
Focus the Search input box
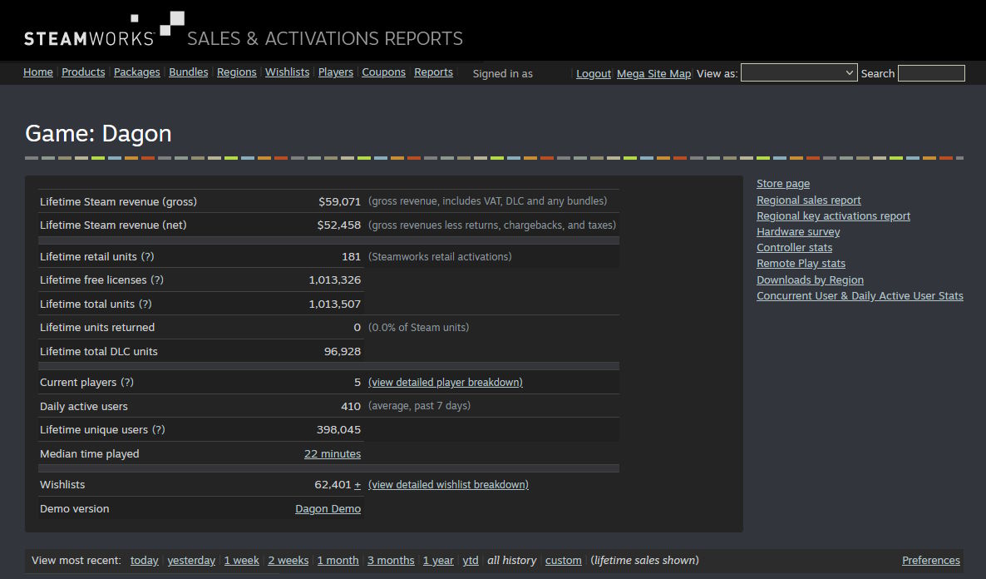[x=930, y=73]
